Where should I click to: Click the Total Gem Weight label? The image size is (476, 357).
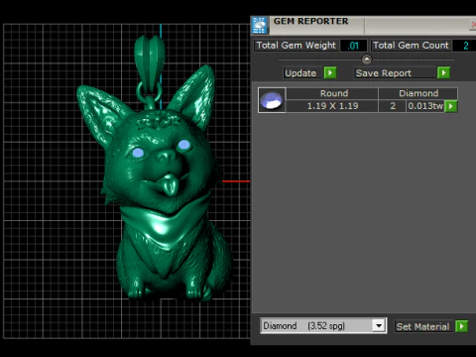click(297, 46)
